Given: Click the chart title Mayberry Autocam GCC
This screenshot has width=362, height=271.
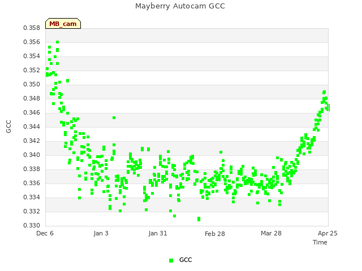Looking at the screenshot, I should [180, 6].
